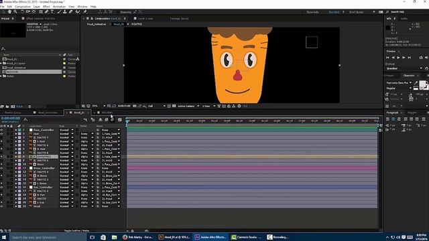Screen dimensions: 429x241
Task: Open the Composition menu
Action: tap(23, 6)
